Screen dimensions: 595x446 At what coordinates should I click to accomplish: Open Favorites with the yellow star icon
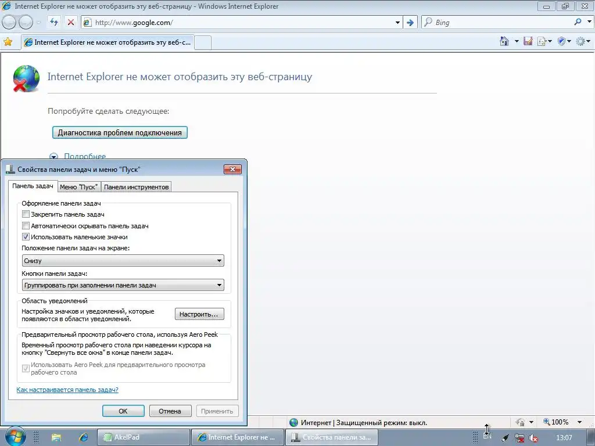[x=8, y=42]
